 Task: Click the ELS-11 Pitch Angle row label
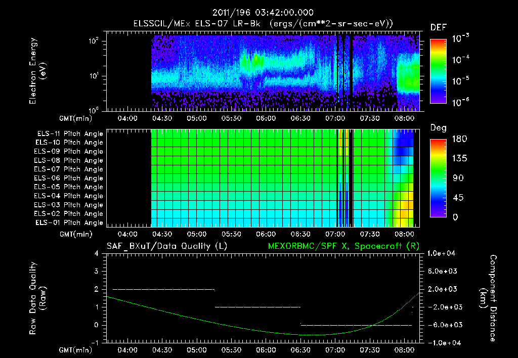[70, 134]
